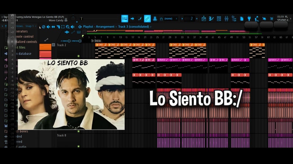Open the browser tree icon
This screenshot has width=293, height=164.
point(234,19)
